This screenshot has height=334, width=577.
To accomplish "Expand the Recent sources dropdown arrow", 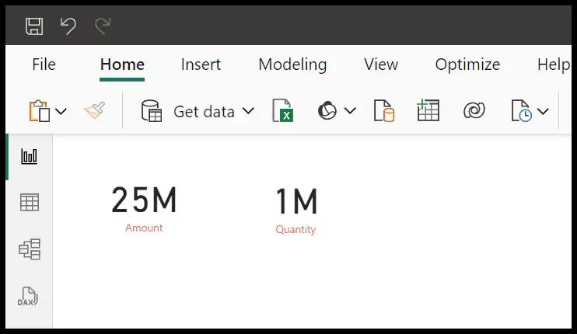I will coord(543,110).
